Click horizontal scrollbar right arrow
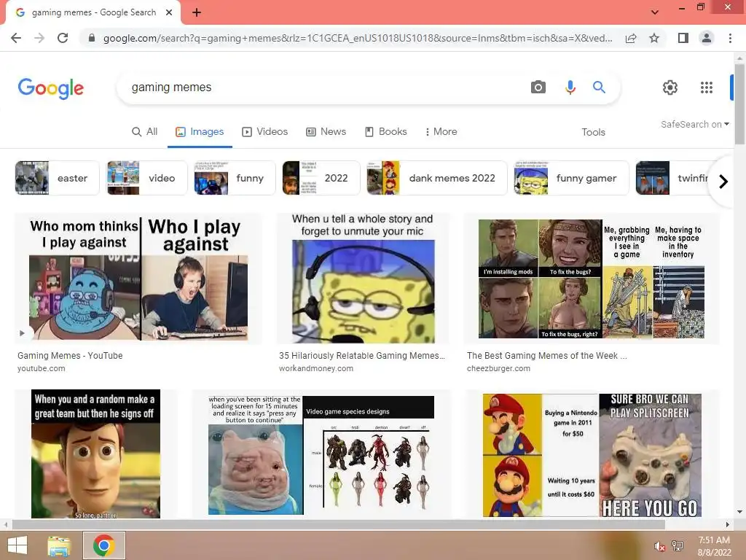746x560 pixels. (x=727, y=525)
